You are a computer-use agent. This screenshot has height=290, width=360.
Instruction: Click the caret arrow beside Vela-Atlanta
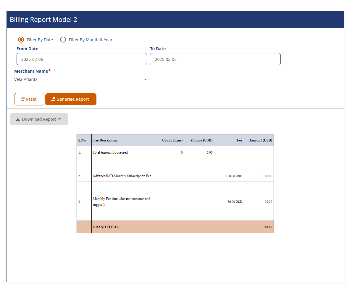(145, 79)
